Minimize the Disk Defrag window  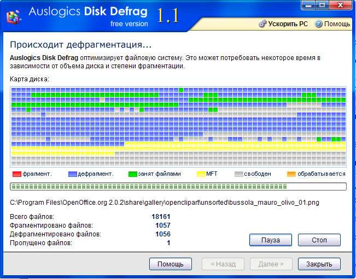tap(308, 5)
